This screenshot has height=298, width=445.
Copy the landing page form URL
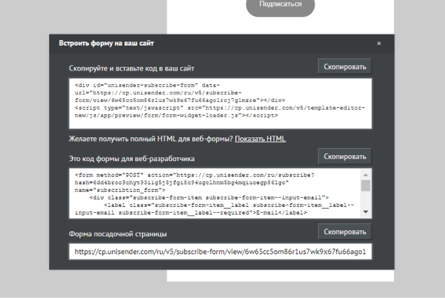[x=345, y=232]
